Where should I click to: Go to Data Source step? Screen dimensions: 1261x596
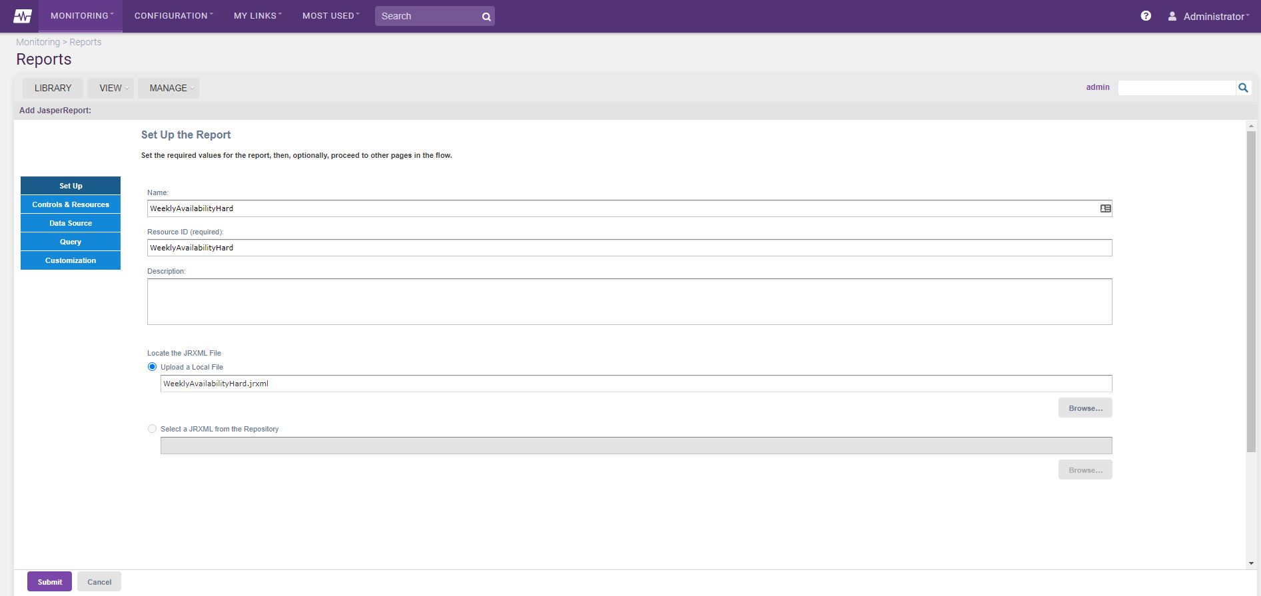[x=71, y=223]
